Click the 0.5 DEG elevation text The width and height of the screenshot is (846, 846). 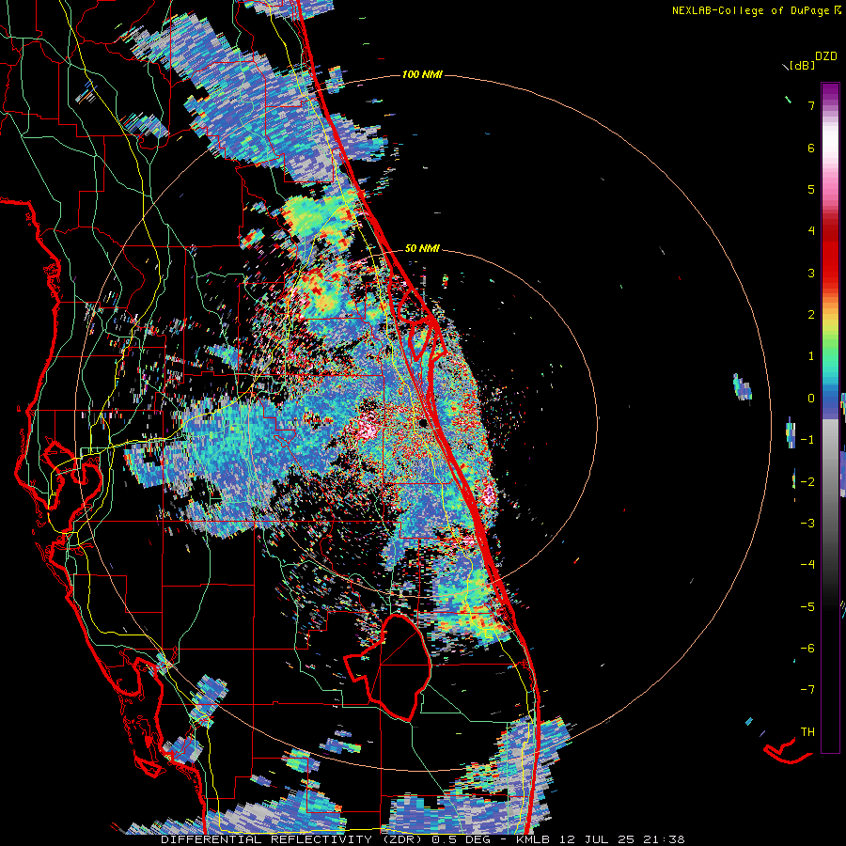pos(462,839)
